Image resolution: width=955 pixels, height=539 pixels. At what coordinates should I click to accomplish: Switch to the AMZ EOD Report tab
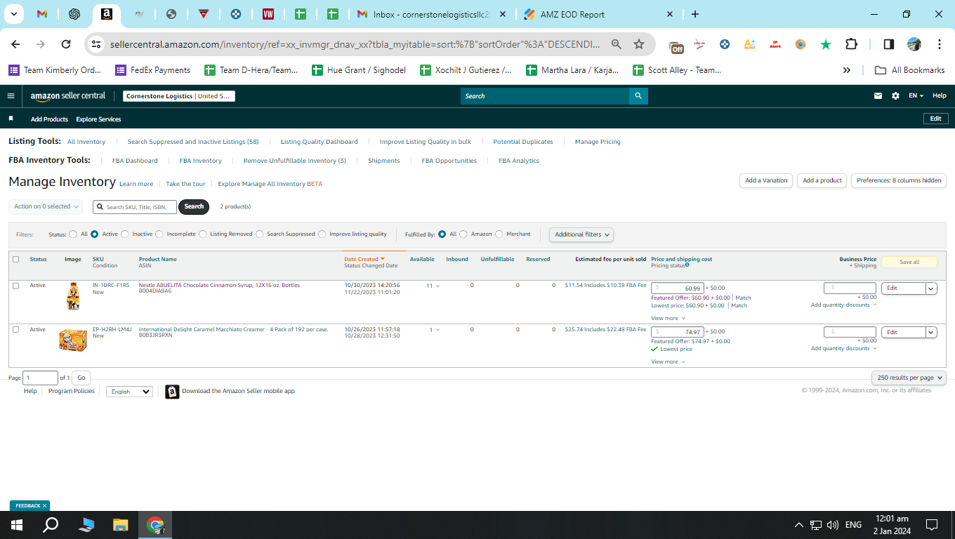pos(598,14)
